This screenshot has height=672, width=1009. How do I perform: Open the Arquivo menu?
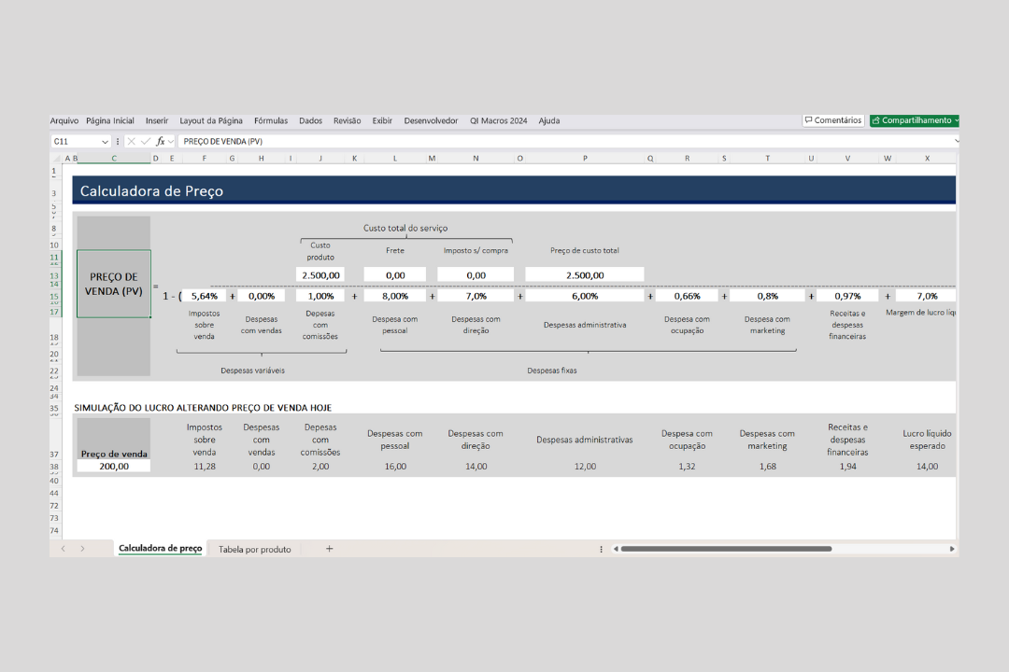64,121
